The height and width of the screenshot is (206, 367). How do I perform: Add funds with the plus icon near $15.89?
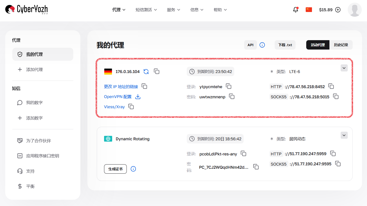(x=338, y=9)
